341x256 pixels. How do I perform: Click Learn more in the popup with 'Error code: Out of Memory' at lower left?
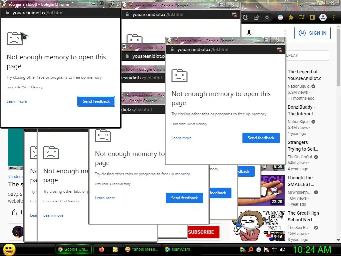[53, 215]
